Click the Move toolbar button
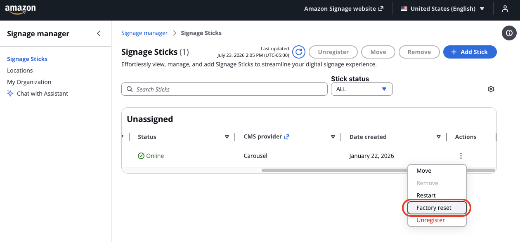Screen dimensions: 520x242 point(378,52)
